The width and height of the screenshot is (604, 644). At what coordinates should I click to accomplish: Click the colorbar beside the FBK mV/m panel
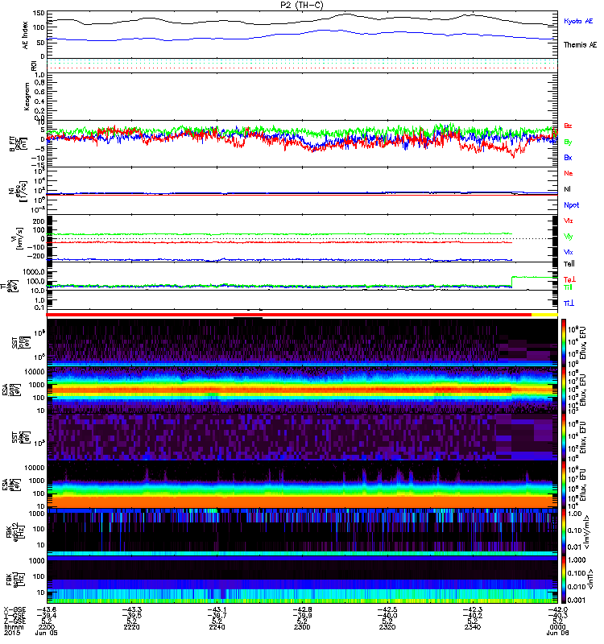click(x=564, y=532)
